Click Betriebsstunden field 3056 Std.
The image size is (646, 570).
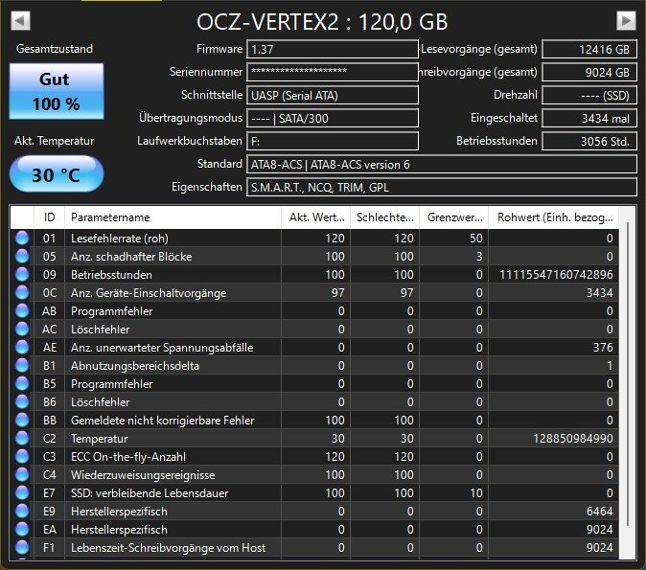click(x=589, y=141)
